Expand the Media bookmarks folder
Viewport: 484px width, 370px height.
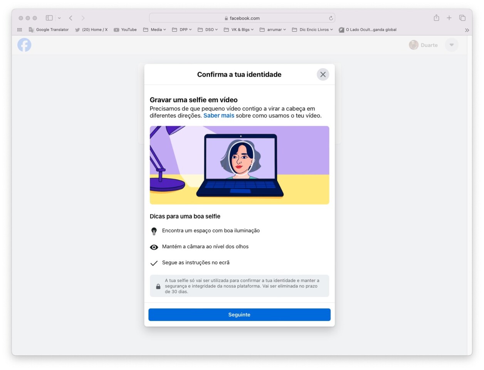(x=155, y=29)
